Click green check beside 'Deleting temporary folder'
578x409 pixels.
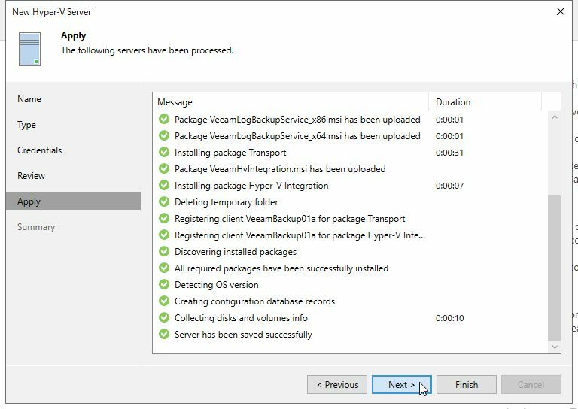(164, 202)
